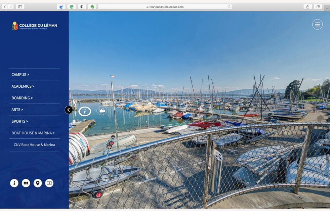Expand the ACADEMICS section

pyautogui.click(x=23, y=86)
